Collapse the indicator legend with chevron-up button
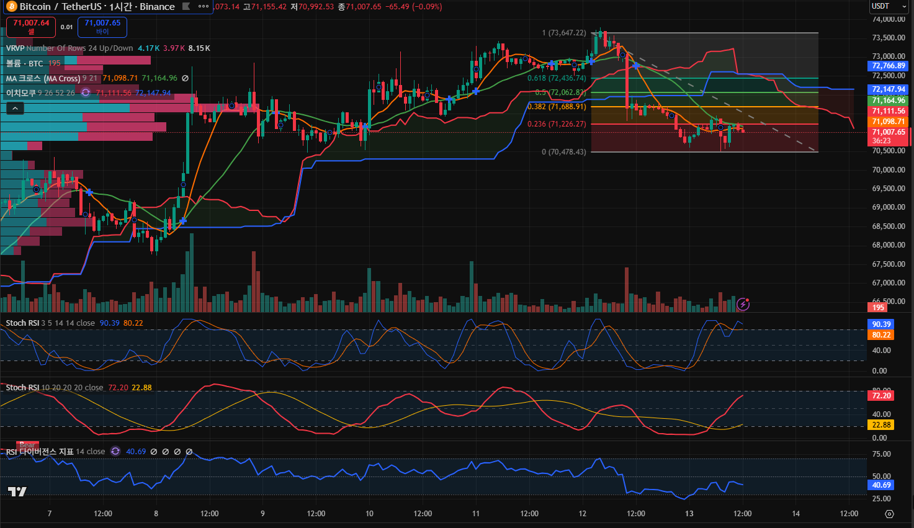The image size is (914, 528). pyautogui.click(x=16, y=108)
